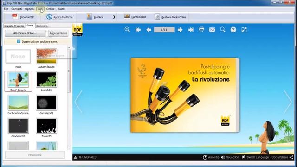This screenshot has width=297, height=167.
Task: Click Aggiungi Nuovo button
Action: [58, 33]
